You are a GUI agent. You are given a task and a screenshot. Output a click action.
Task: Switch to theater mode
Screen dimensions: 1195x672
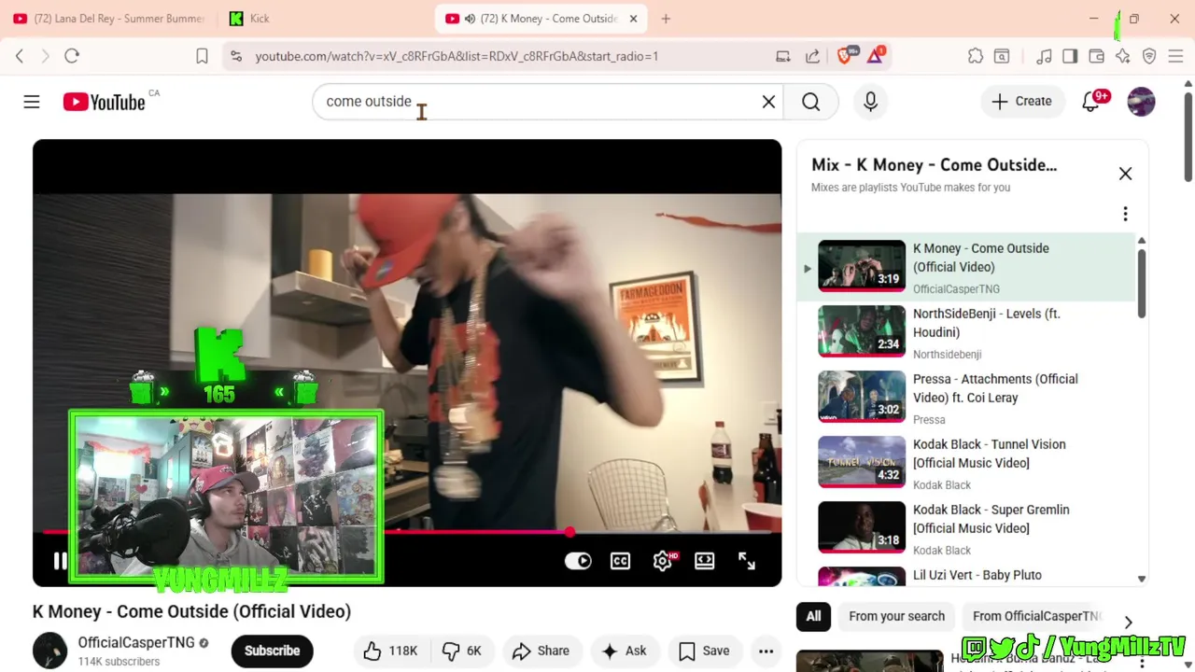pyautogui.click(x=704, y=561)
